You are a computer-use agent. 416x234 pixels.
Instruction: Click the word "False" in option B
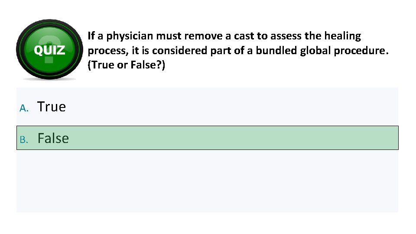coord(53,138)
